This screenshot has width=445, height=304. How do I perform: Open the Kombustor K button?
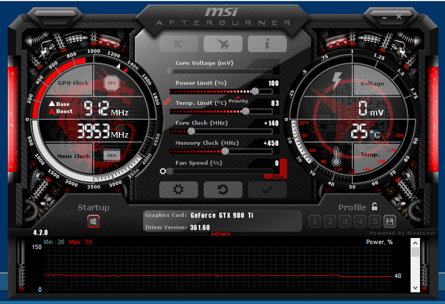point(179,44)
